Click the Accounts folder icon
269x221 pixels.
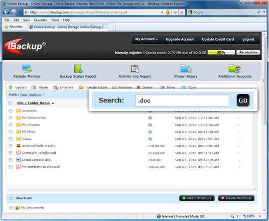(18, 110)
